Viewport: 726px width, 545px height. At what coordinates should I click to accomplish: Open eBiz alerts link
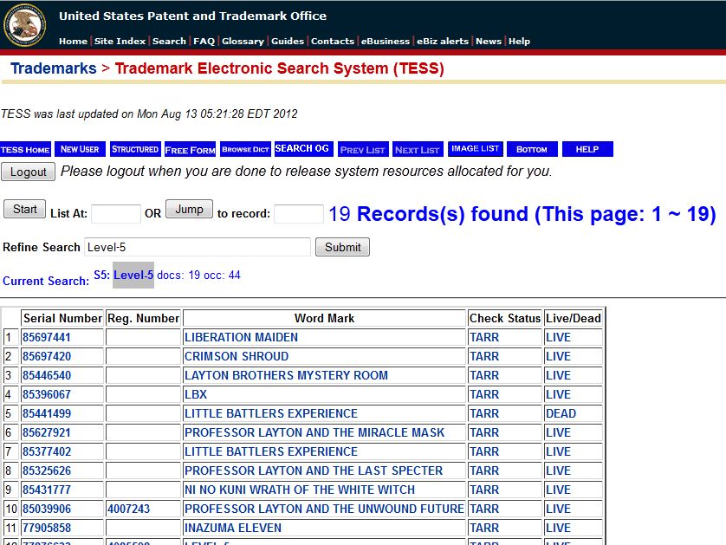coord(443,42)
